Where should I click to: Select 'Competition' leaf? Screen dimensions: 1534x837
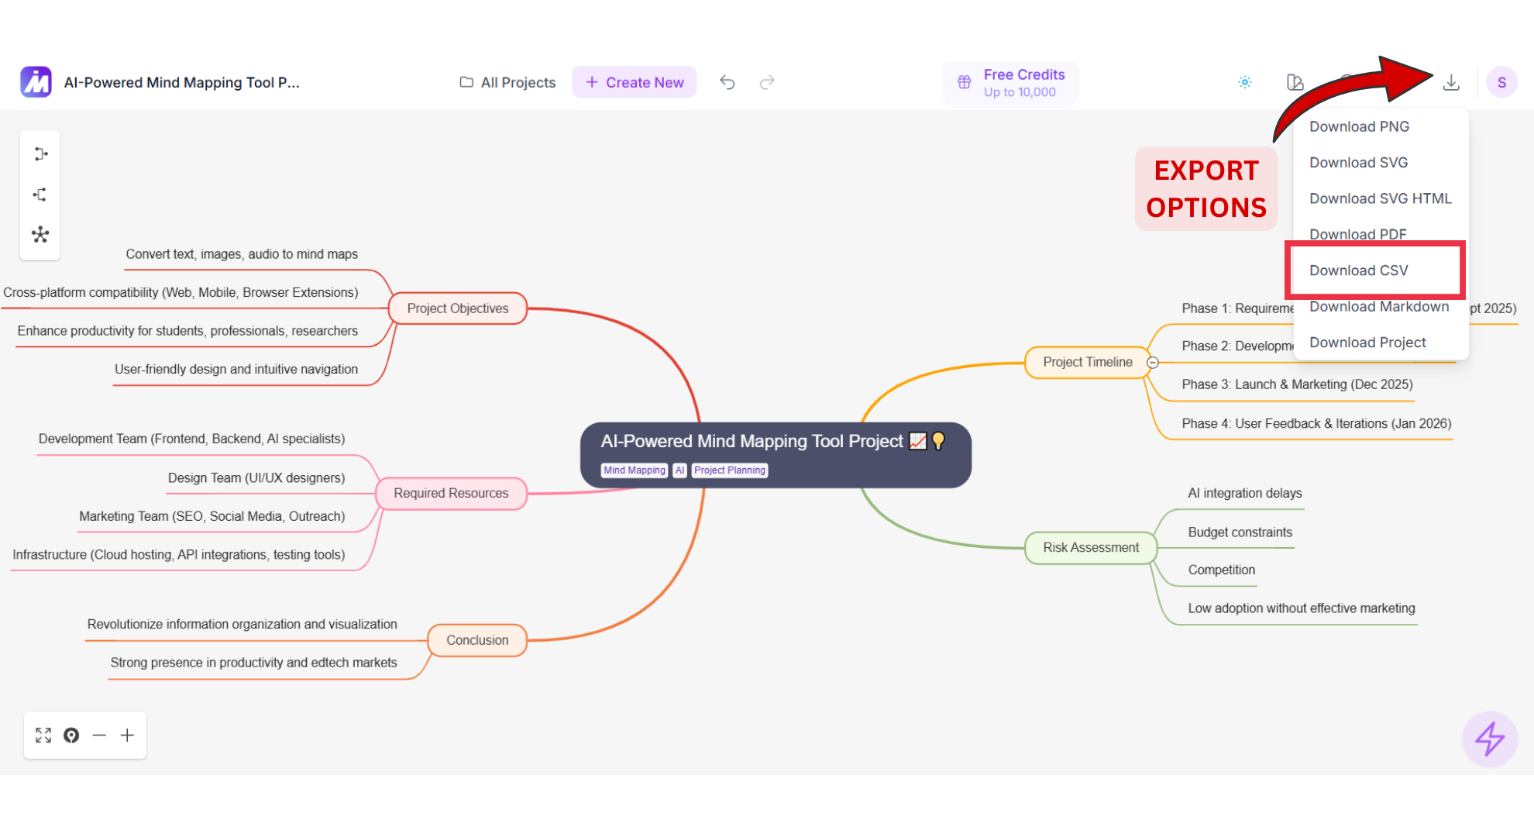point(1221,570)
